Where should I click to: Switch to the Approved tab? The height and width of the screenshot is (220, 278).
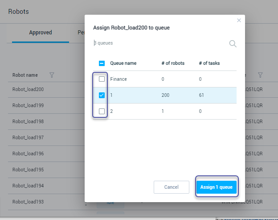pos(41,33)
